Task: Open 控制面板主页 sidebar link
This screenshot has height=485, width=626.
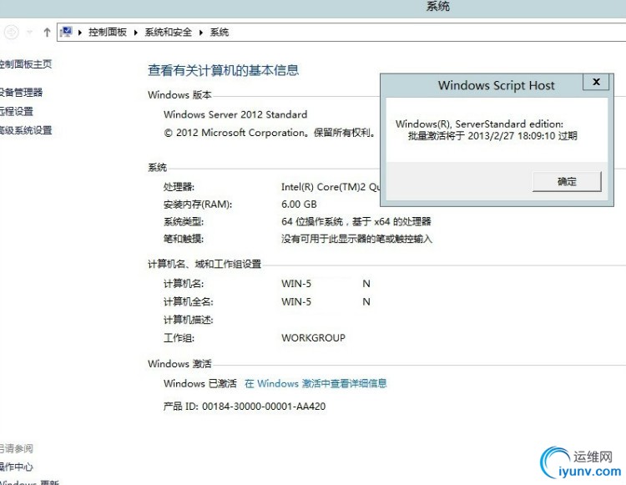Action: [25, 64]
